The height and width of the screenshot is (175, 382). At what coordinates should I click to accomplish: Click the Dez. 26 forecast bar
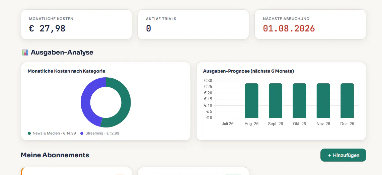(x=347, y=100)
